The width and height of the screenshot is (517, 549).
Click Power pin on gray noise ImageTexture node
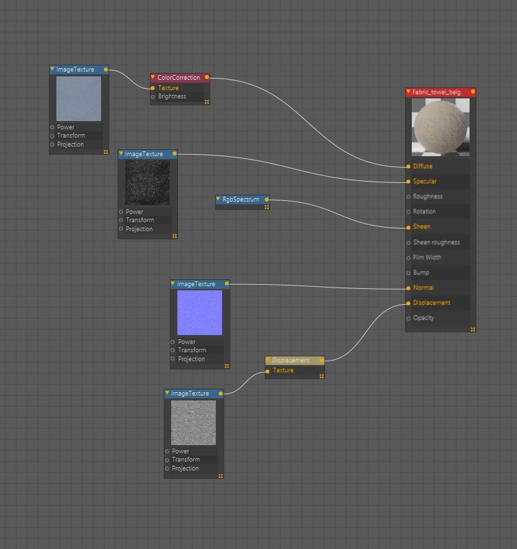167,451
